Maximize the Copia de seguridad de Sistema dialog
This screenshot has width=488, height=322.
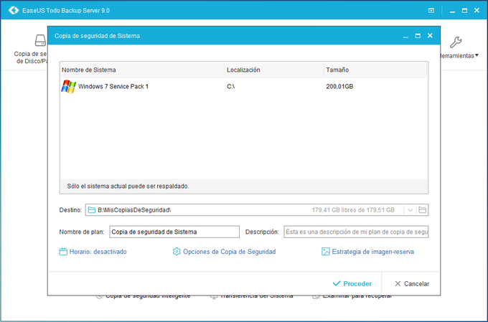click(x=418, y=36)
